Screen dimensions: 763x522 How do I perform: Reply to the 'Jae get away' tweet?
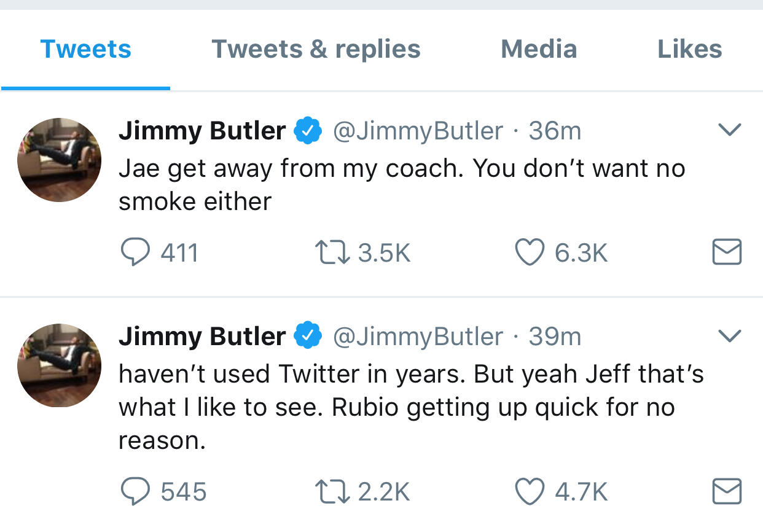(134, 252)
